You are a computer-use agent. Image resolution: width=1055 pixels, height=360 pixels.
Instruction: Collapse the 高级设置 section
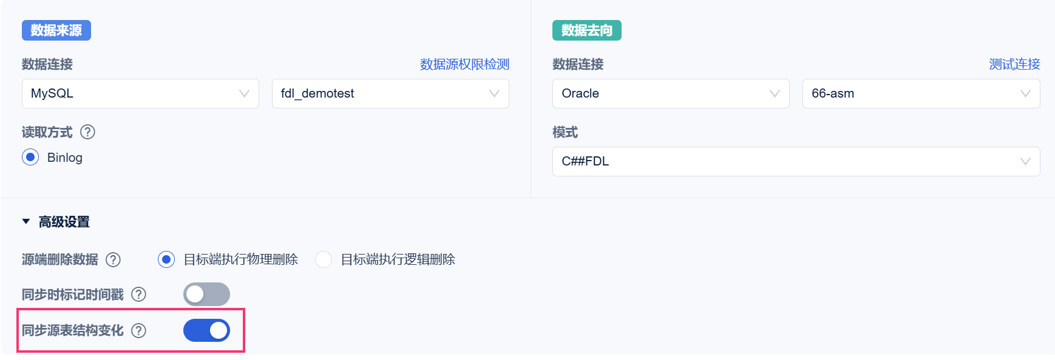(x=26, y=222)
